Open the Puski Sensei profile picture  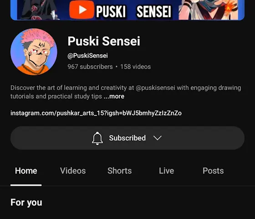click(34, 52)
